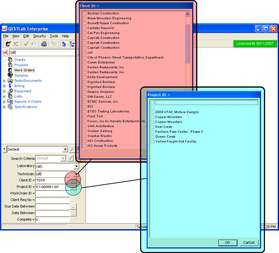Viewport: 279px width, 253px height.
Task: Check the Bechtel Construction checkbox
Action: 84,13
